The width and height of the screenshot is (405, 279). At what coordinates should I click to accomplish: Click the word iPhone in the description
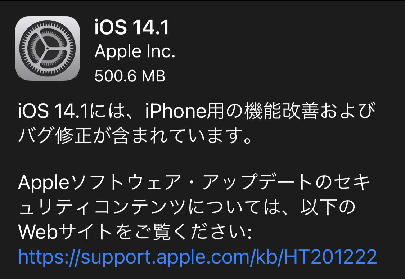pos(176,111)
